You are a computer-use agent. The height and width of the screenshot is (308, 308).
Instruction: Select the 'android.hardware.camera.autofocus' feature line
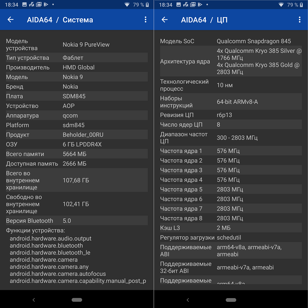point(58,274)
